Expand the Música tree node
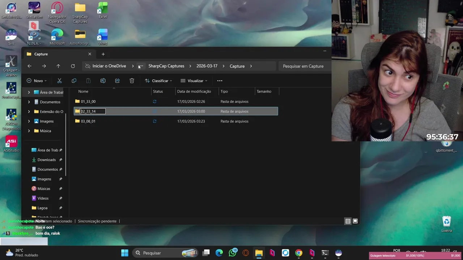 tap(29, 131)
